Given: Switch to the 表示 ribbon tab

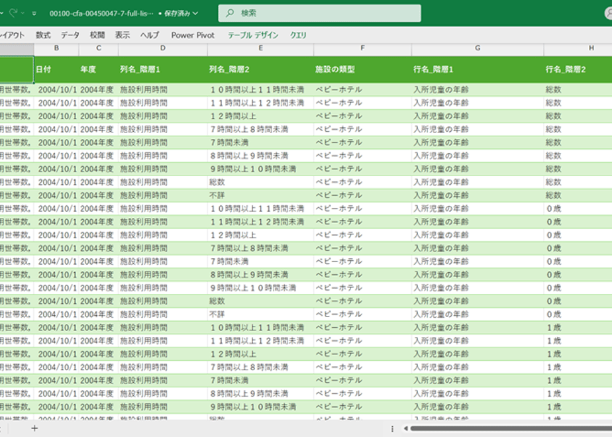Looking at the screenshot, I should 122,35.
